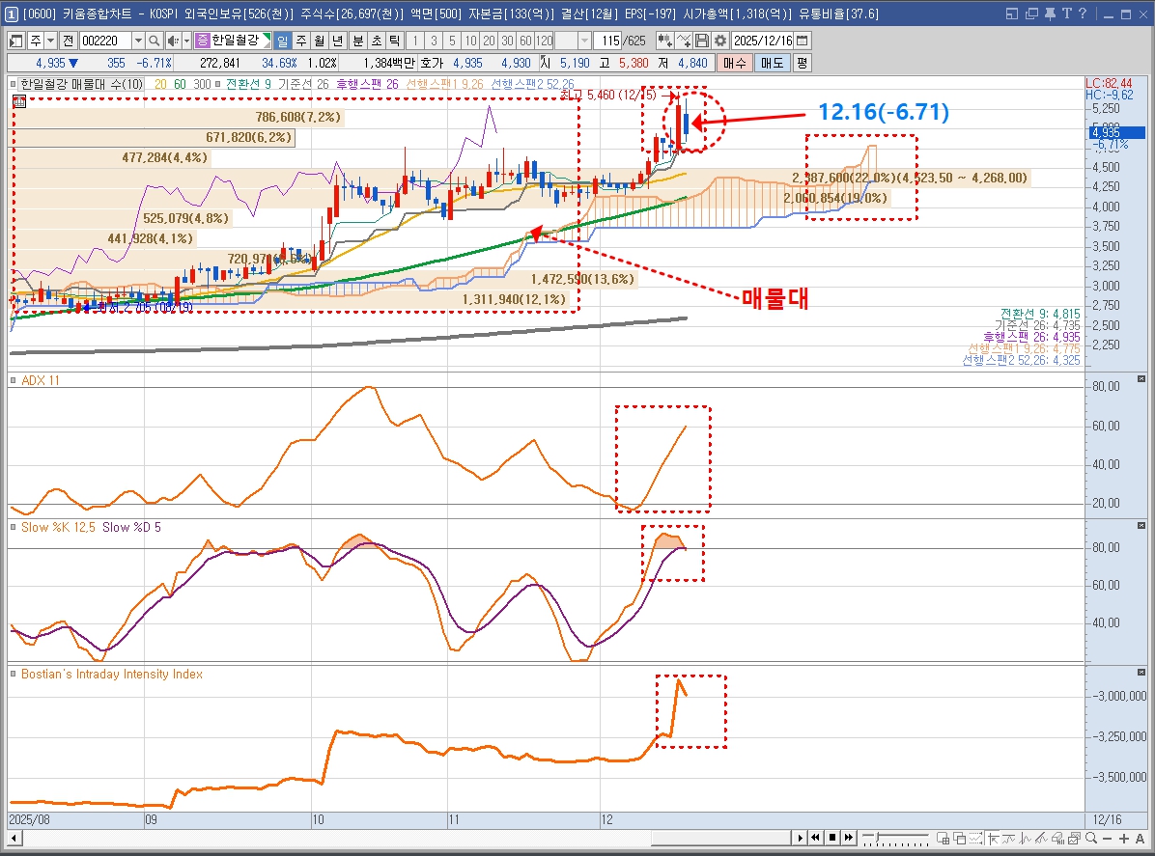Select the second 초 period toggle
Viewport: 1155px width, 856px height.
(376, 41)
